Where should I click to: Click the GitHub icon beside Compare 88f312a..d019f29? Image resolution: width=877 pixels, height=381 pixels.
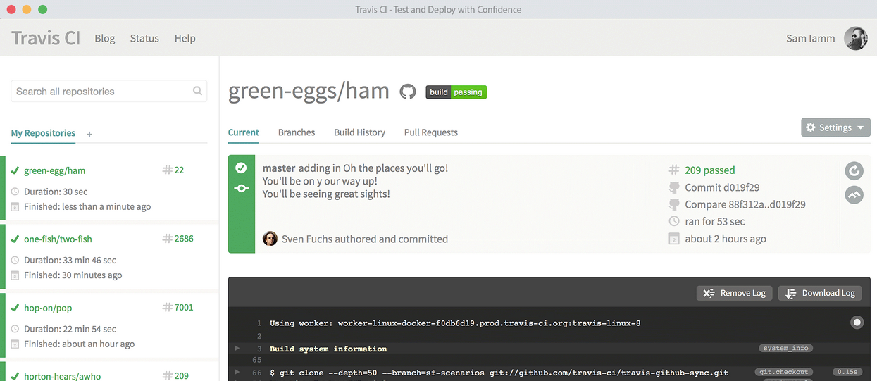click(674, 204)
